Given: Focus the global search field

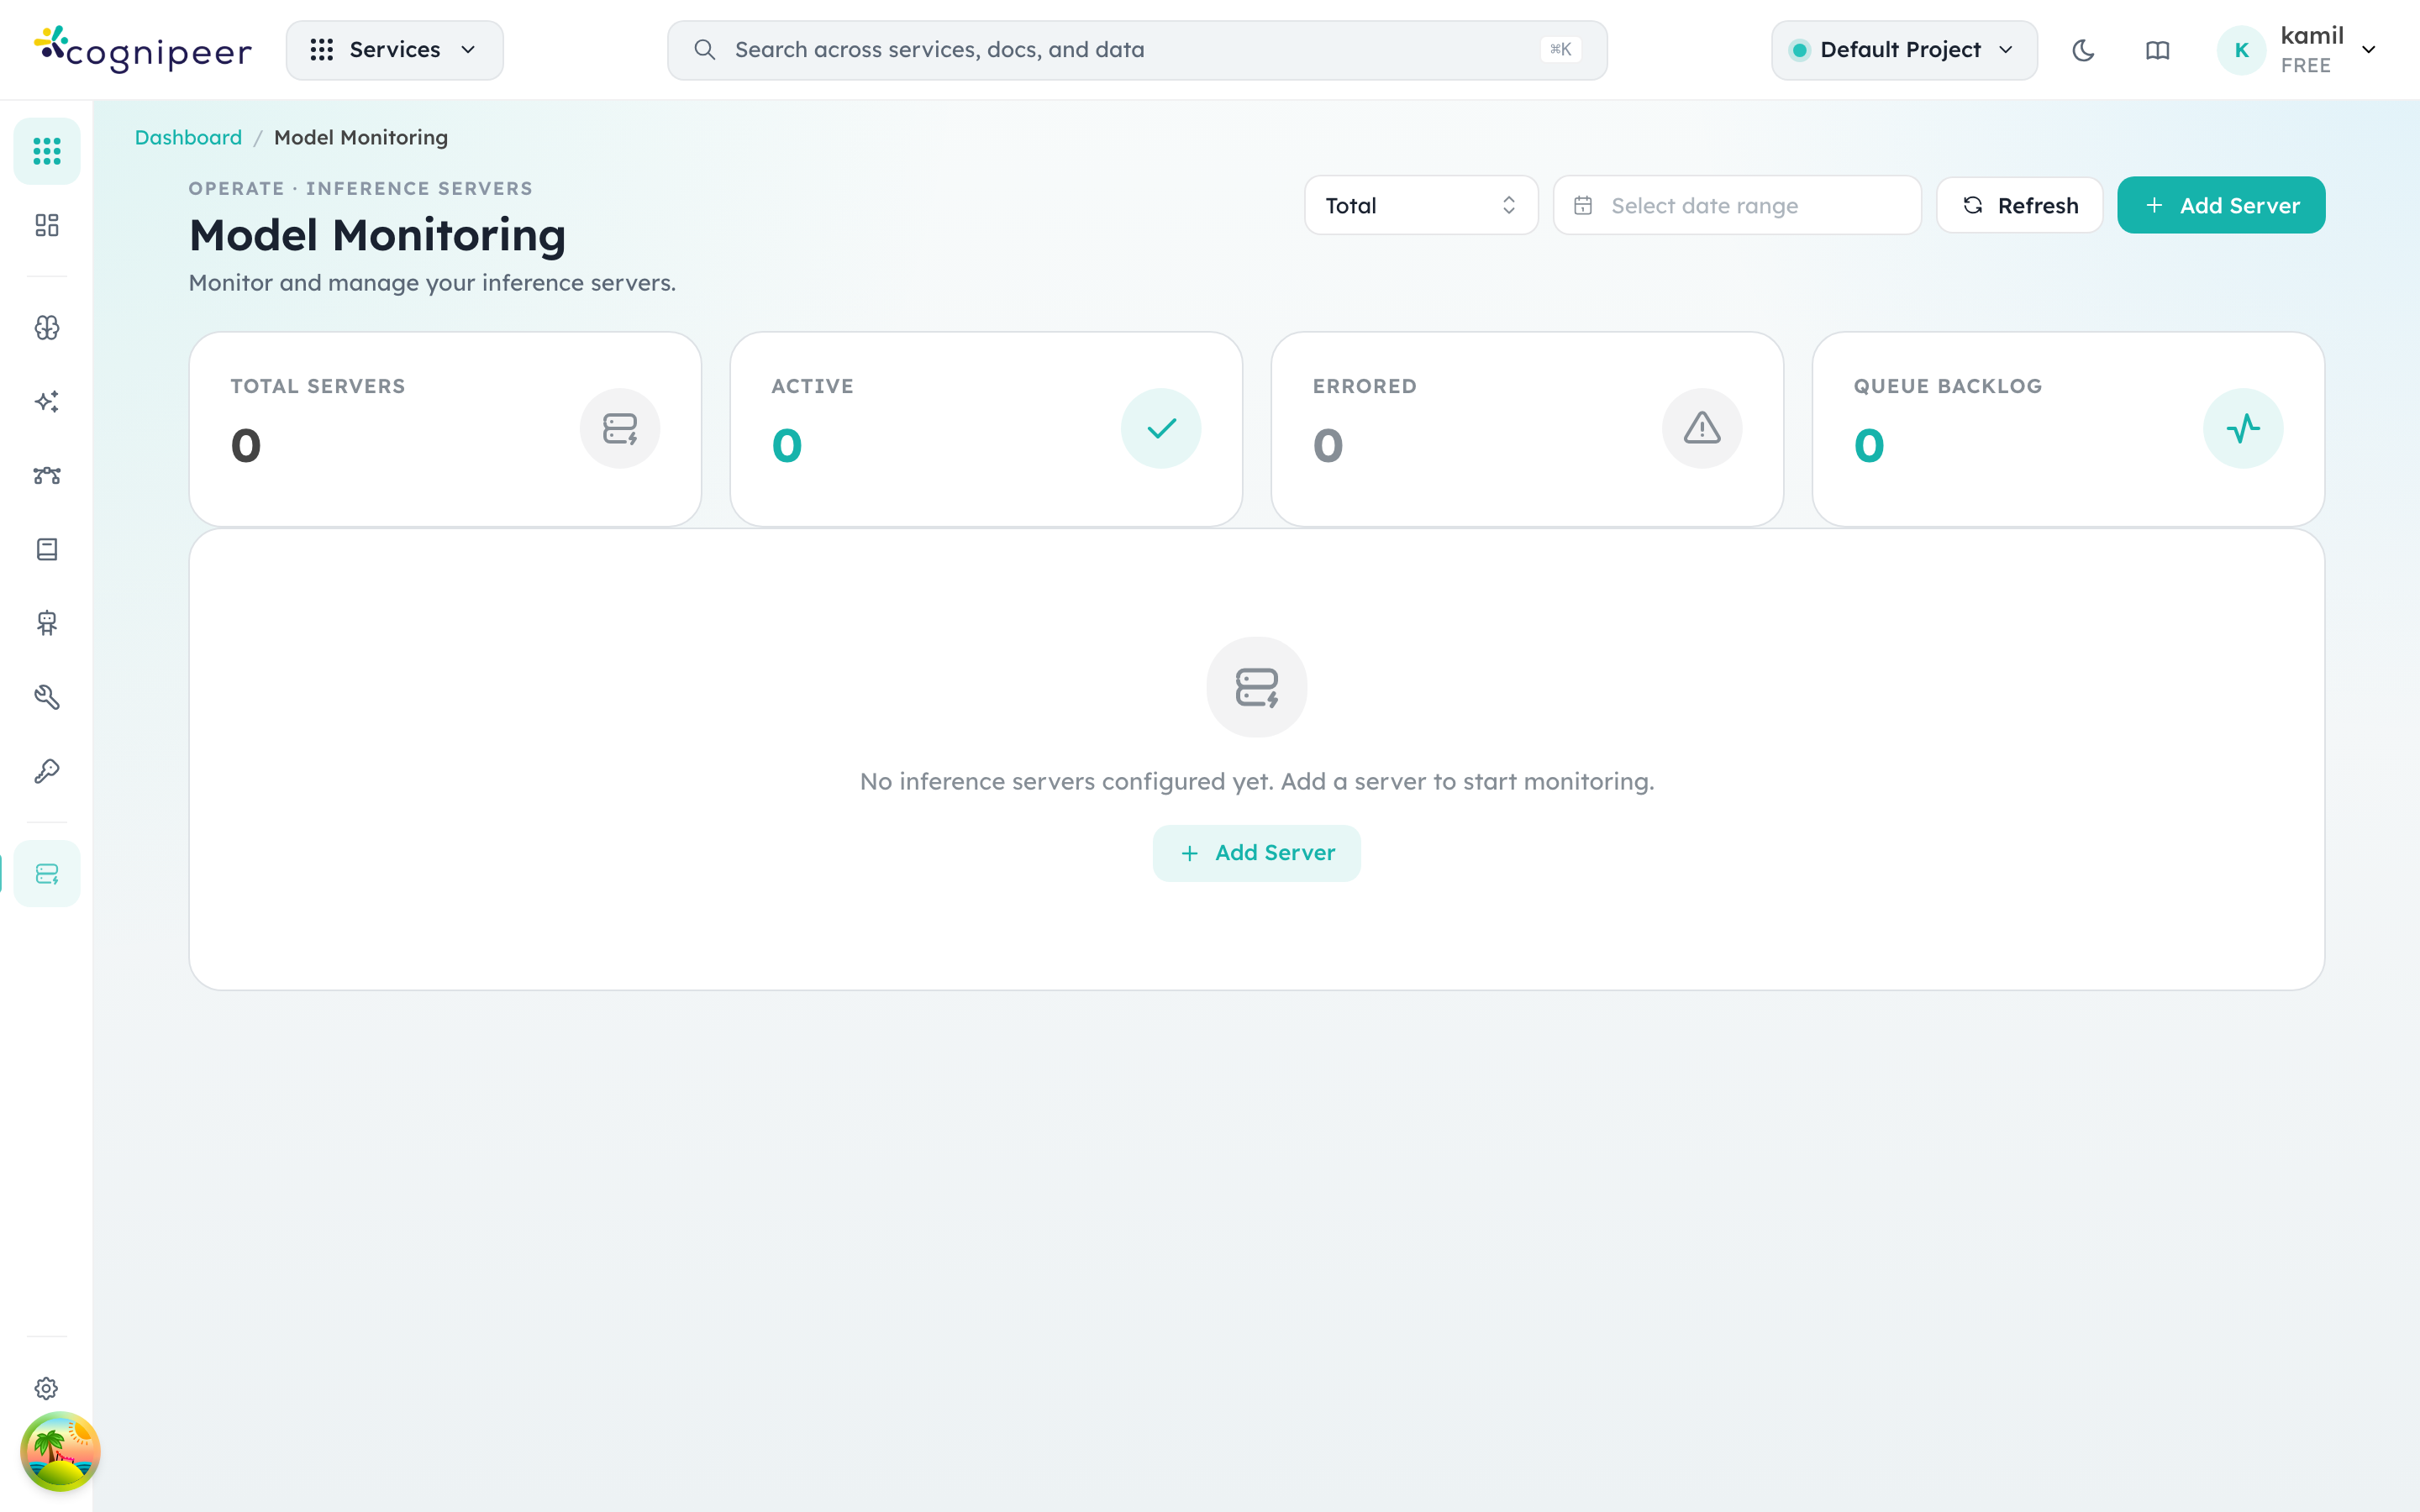Looking at the screenshot, I should (1137, 50).
